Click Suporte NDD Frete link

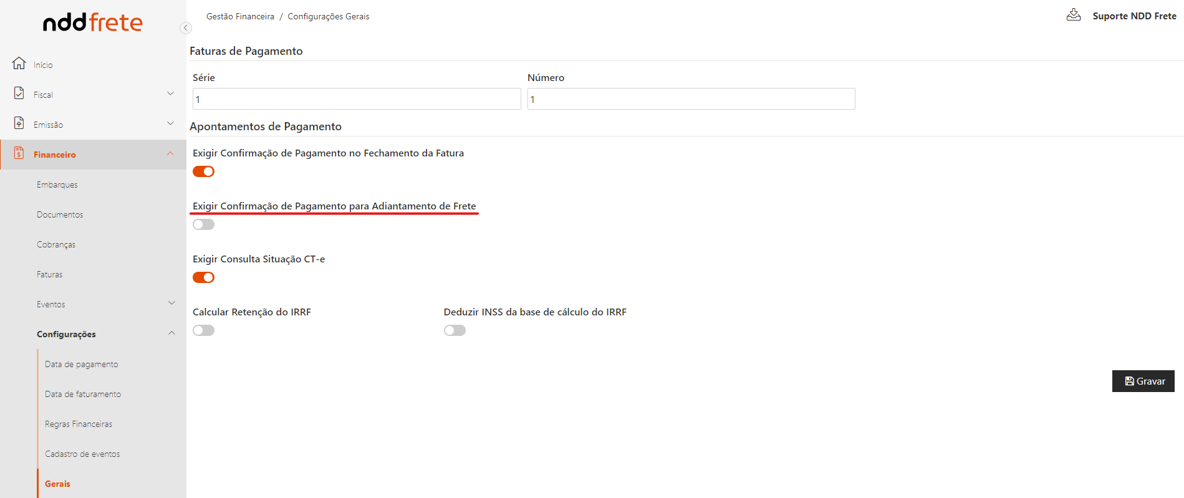point(1134,16)
